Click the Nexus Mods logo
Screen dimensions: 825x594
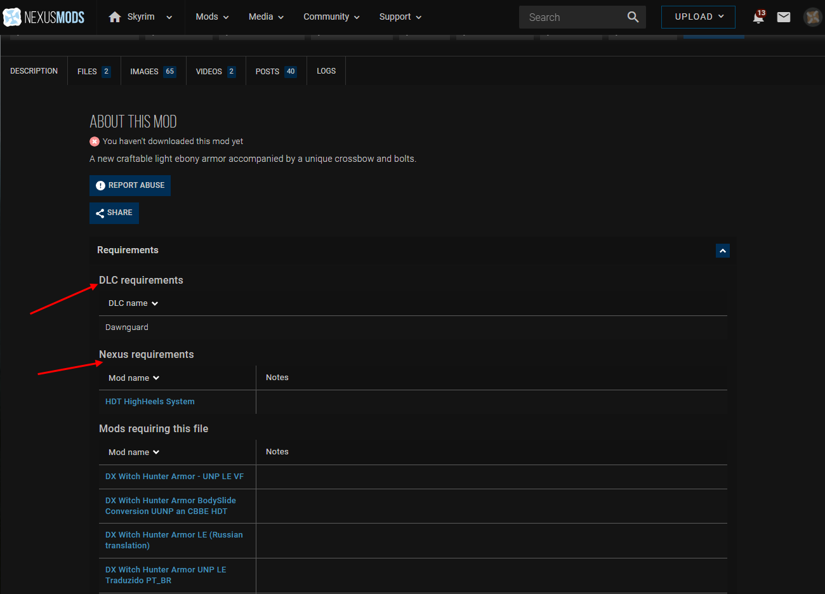tap(44, 17)
